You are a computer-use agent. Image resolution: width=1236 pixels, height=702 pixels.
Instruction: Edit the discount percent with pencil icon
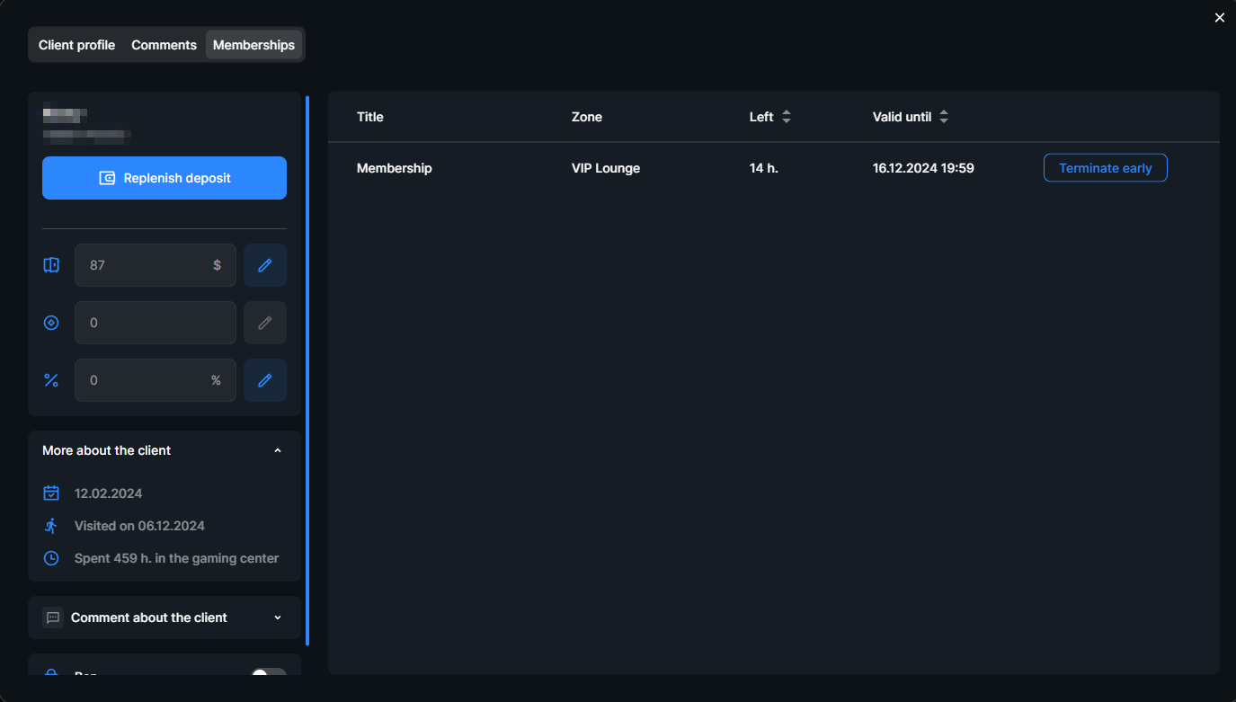pos(265,380)
